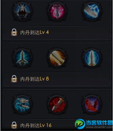Screen dimensions: 113x131
Task: Select the teal radiating sword skill icon
Action: point(22,58)
